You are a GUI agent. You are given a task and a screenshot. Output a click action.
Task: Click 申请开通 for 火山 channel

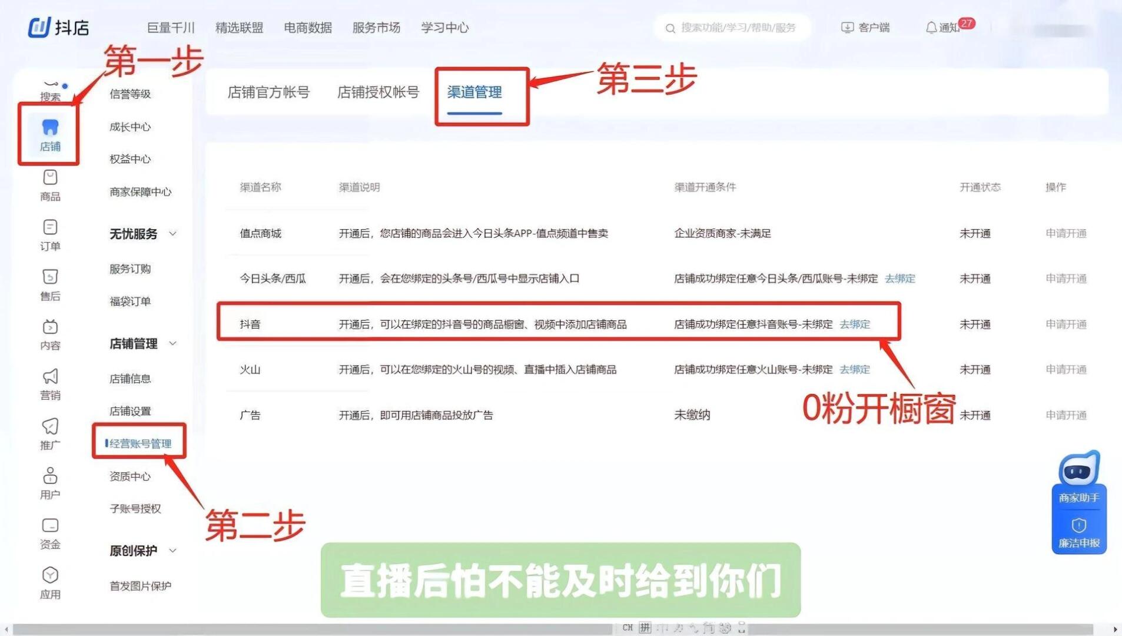1066,370
